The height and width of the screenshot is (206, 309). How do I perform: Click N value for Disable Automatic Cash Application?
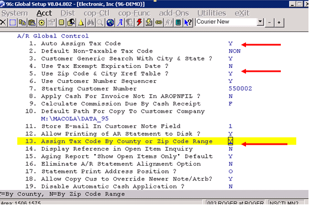(231, 187)
